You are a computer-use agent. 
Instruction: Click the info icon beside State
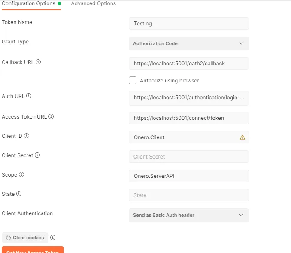click(19, 194)
